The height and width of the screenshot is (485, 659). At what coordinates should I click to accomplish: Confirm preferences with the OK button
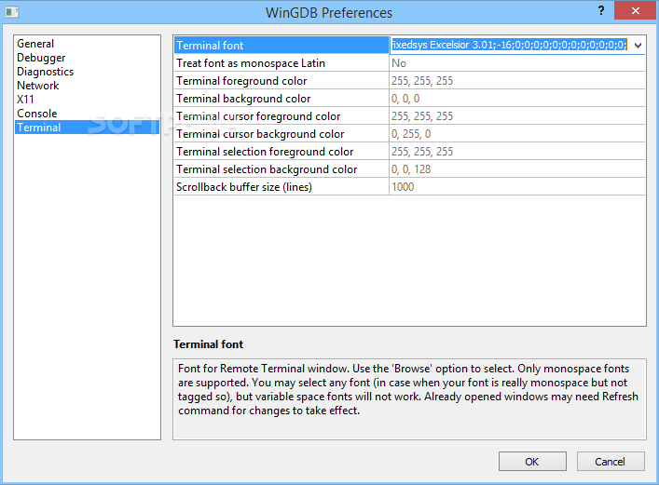[x=532, y=462]
